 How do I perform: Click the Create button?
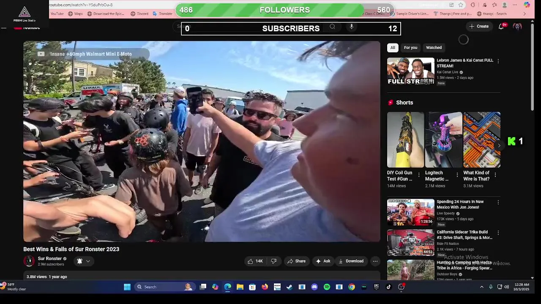click(479, 26)
